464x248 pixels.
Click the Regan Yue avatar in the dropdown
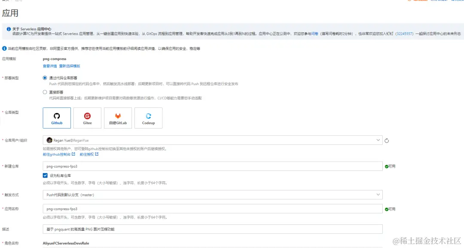pos(49,140)
